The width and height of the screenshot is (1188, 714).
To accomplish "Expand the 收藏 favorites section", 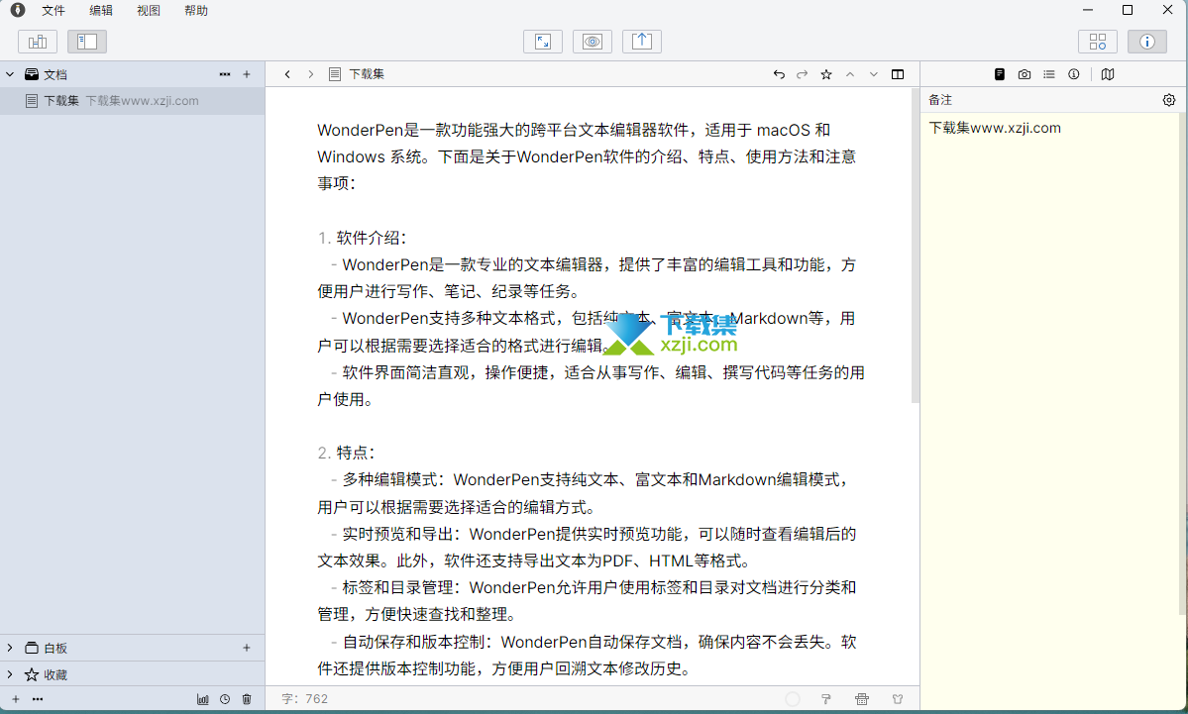I will coord(10,673).
